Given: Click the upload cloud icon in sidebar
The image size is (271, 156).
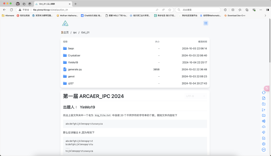Looking at the screenshot, I should [264, 127].
